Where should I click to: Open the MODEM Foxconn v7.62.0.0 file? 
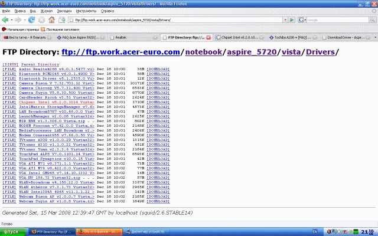(x=57, y=126)
